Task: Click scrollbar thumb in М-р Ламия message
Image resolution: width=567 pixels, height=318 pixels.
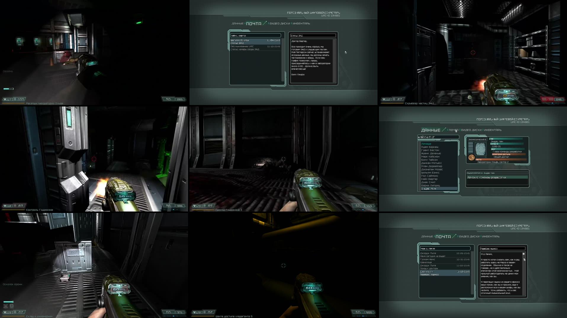Action: 523,254
